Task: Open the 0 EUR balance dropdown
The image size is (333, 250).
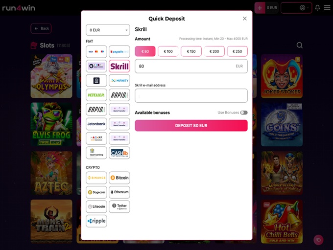Action: tap(107, 30)
